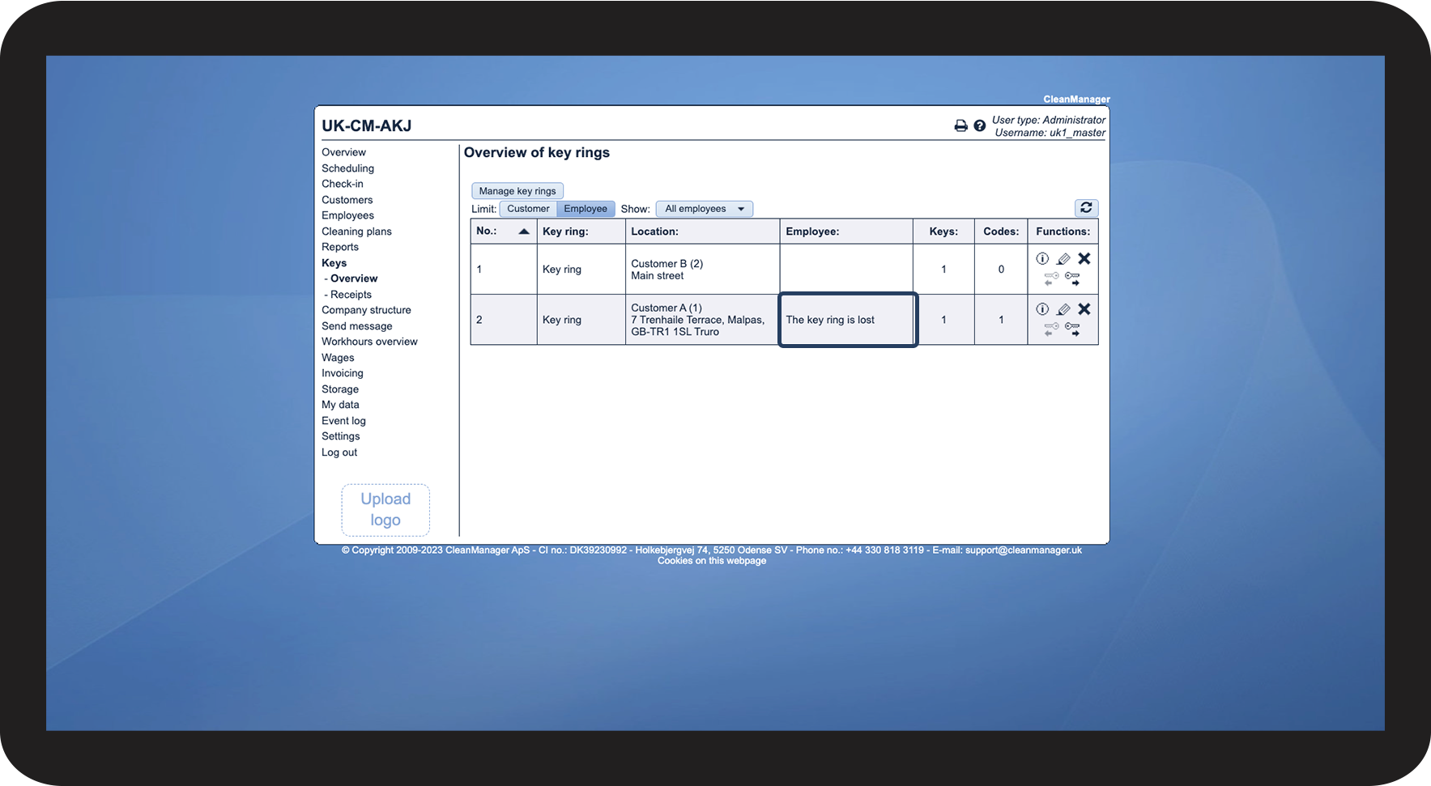Open the Check-in page
The image size is (1431, 786).
point(343,184)
